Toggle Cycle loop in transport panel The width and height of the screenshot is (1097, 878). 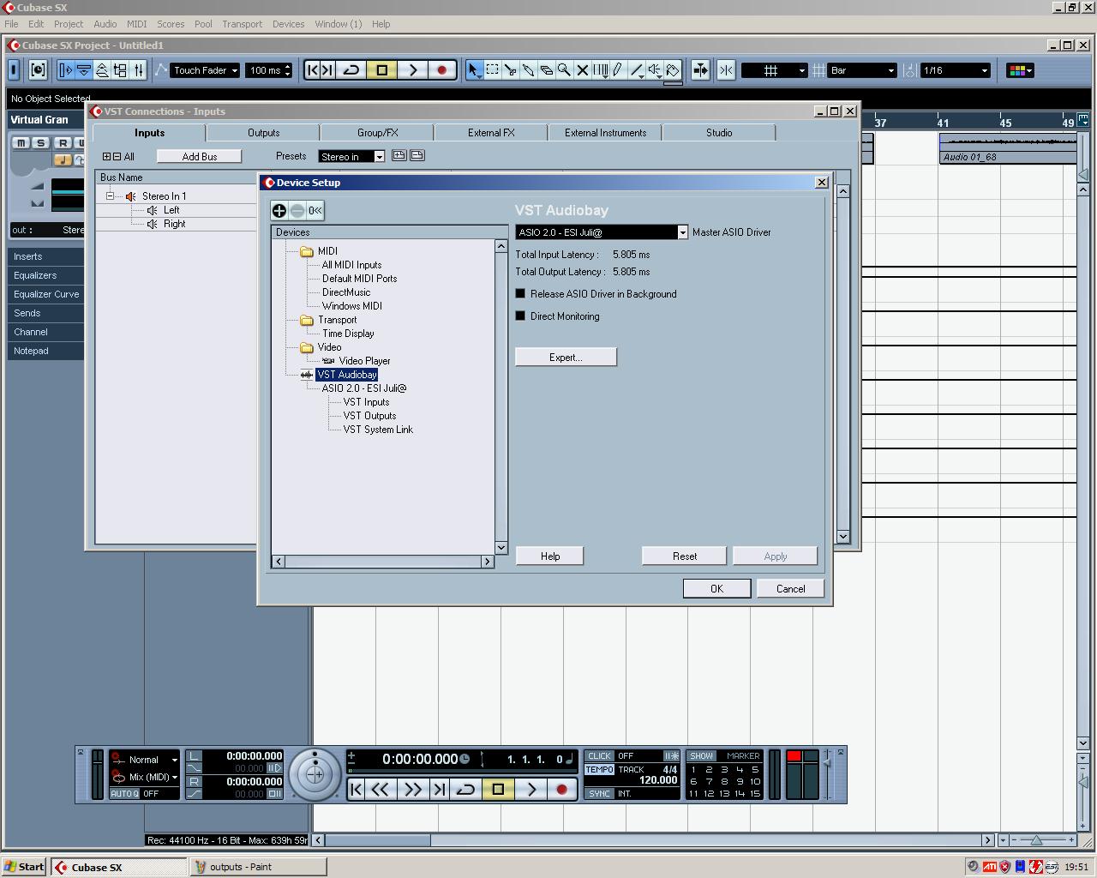[465, 789]
